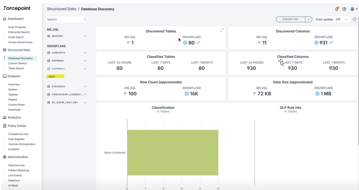Collapse the DSPMQA4 database node
This screenshot has width=359, height=190.
(85, 69)
